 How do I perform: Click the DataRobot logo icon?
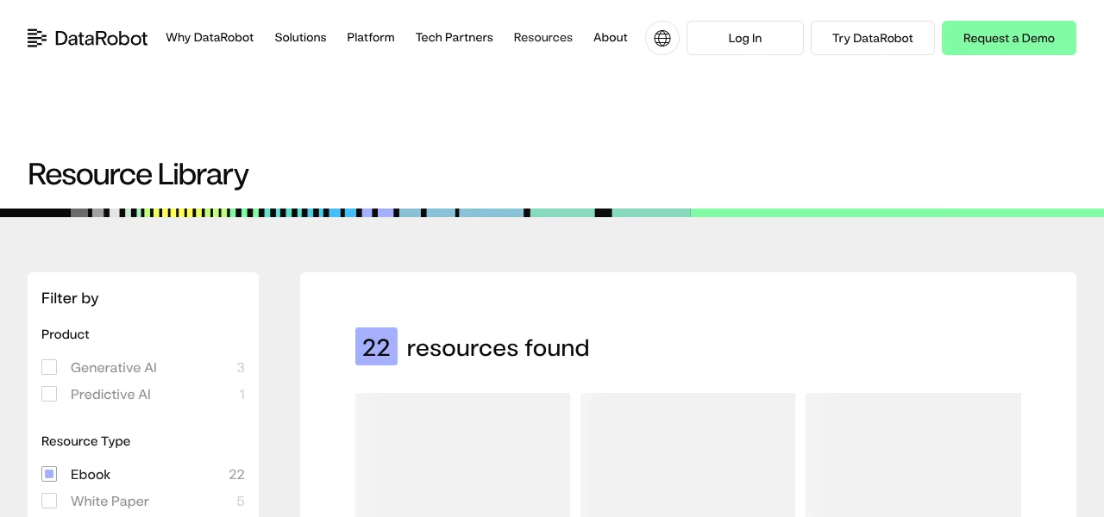pos(37,38)
